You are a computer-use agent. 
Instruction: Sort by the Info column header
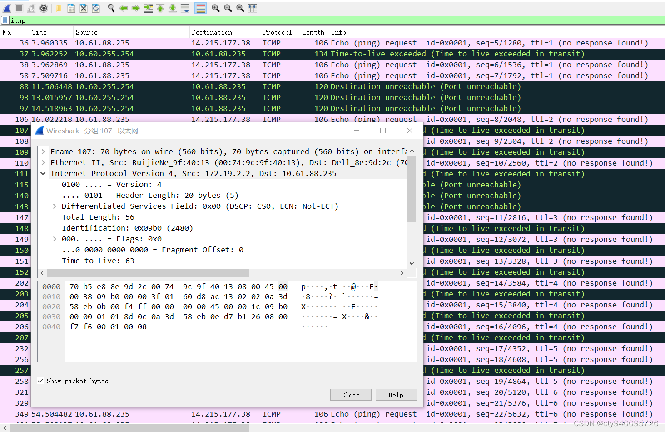(497, 32)
